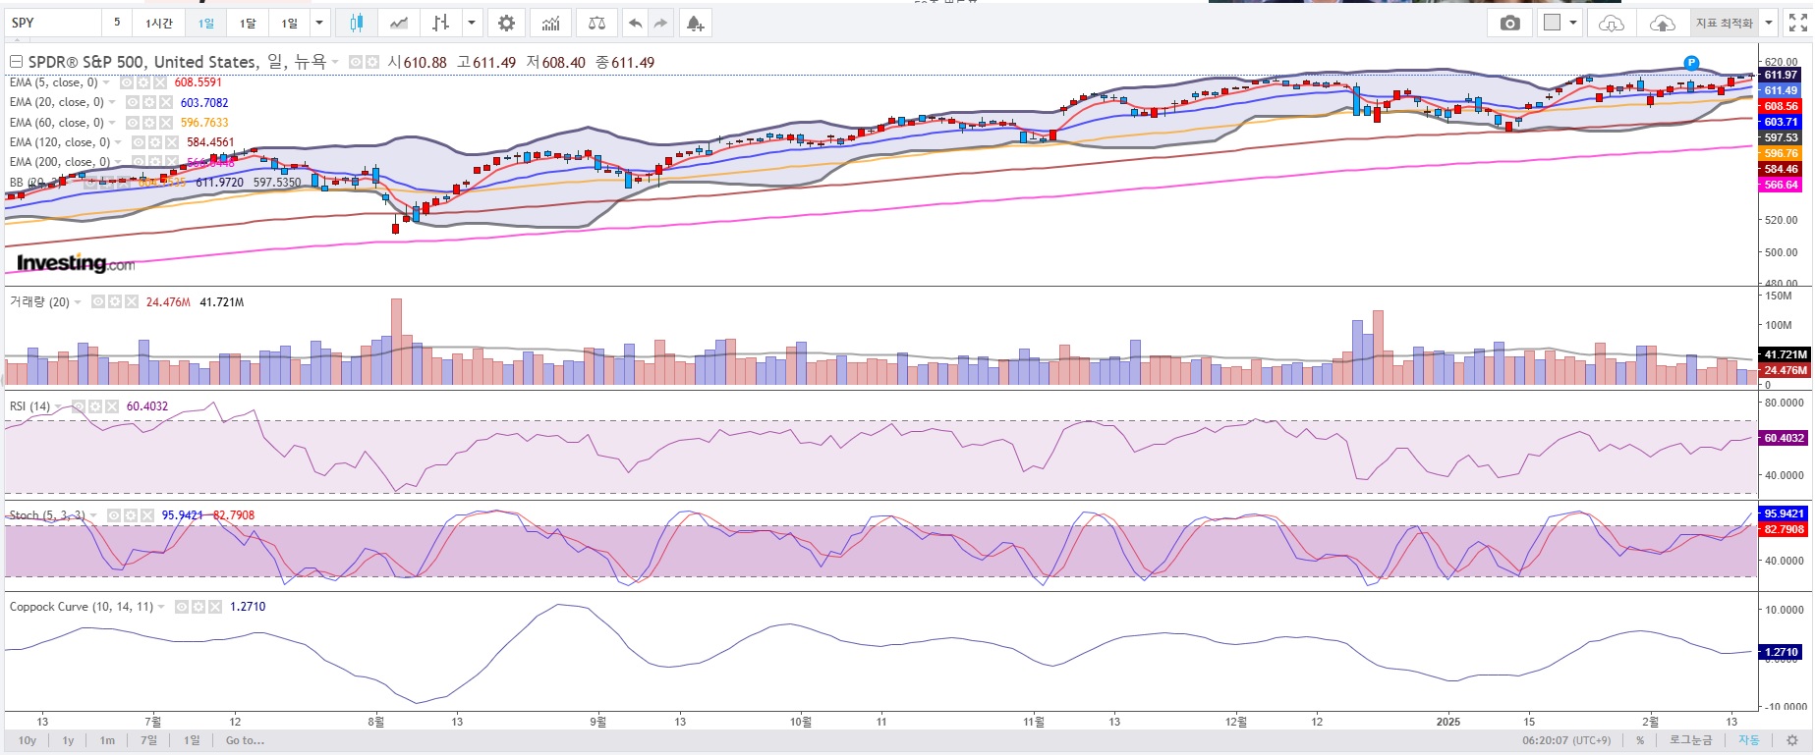
Task: Remove the EMA (5, close, 0) indicator
Action: [x=159, y=82]
